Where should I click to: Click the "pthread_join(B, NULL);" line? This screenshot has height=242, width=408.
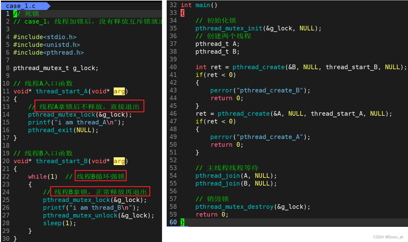click(236, 183)
